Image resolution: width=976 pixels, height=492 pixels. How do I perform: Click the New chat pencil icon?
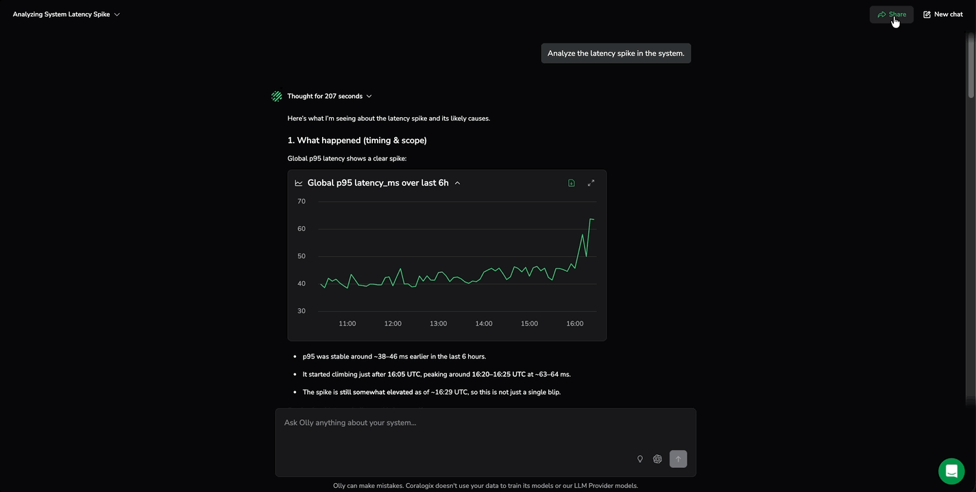pyautogui.click(x=927, y=14)
